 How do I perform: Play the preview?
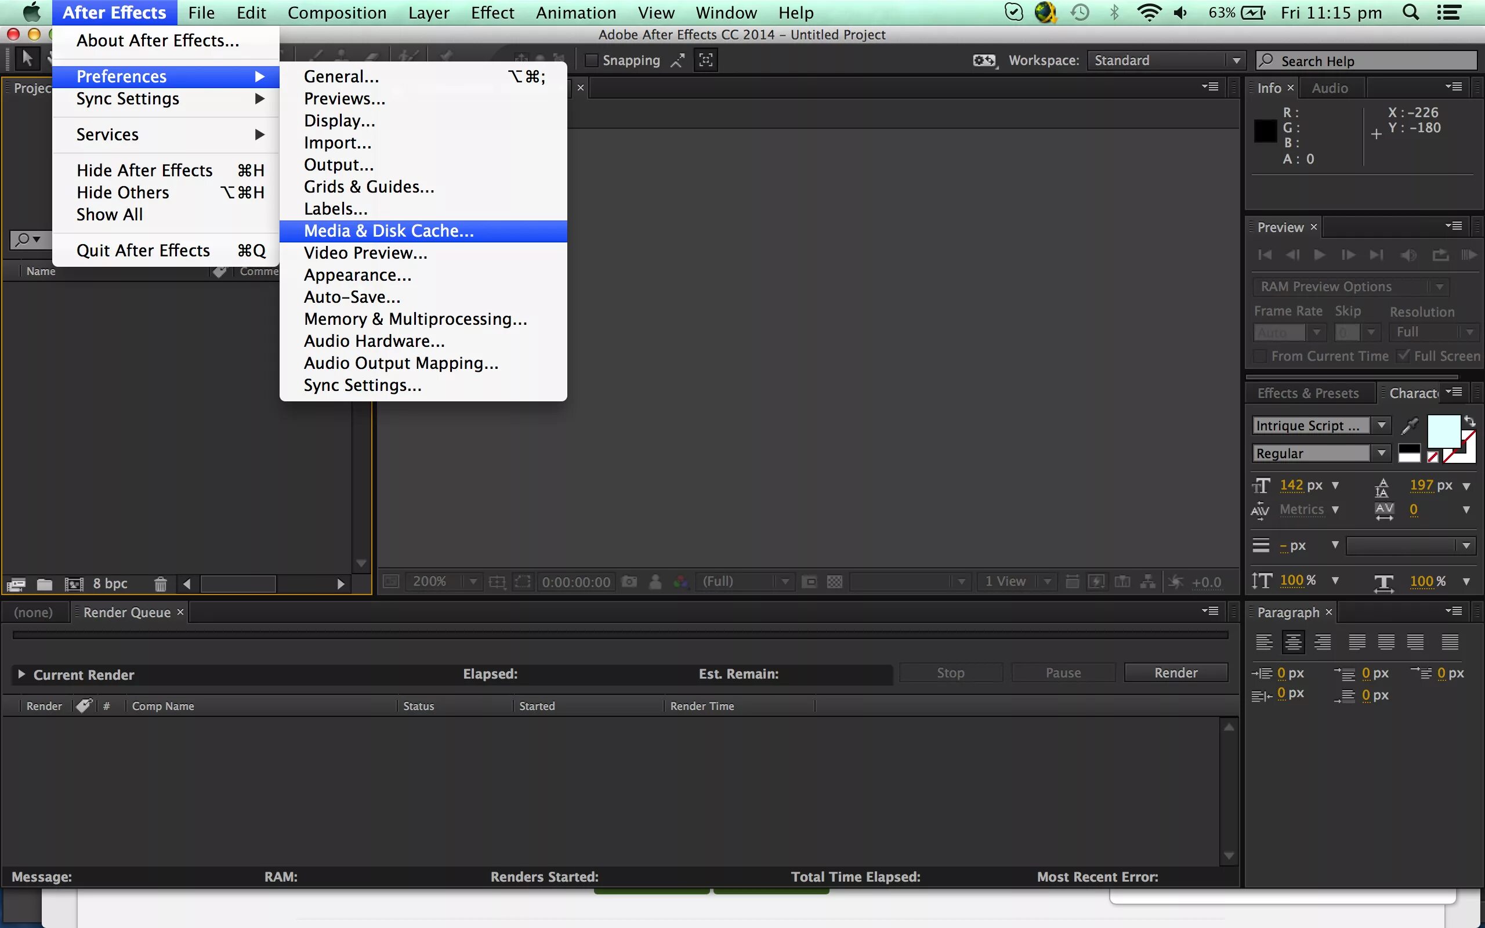(1319, 255)
